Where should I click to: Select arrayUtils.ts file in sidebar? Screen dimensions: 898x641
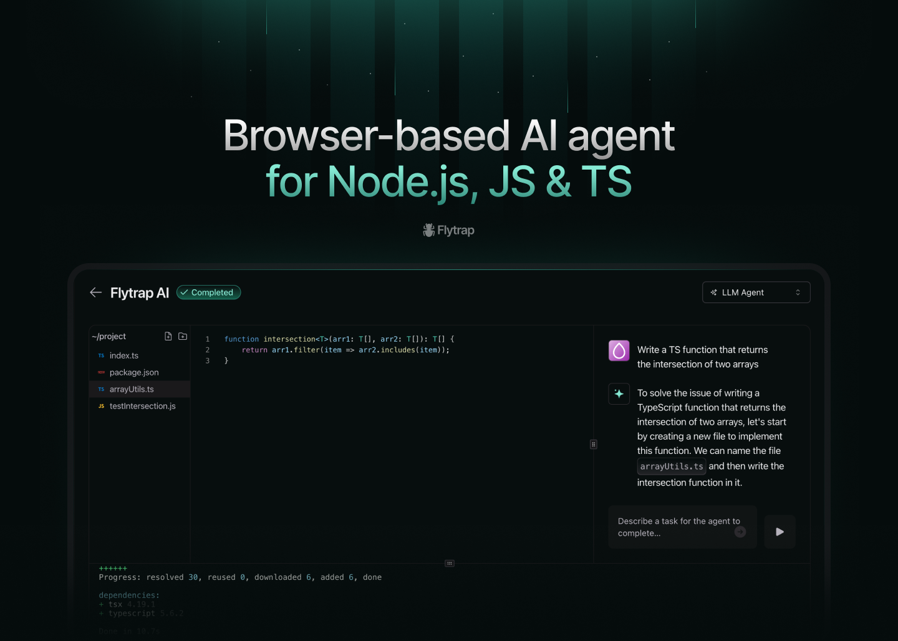(132, 389)
